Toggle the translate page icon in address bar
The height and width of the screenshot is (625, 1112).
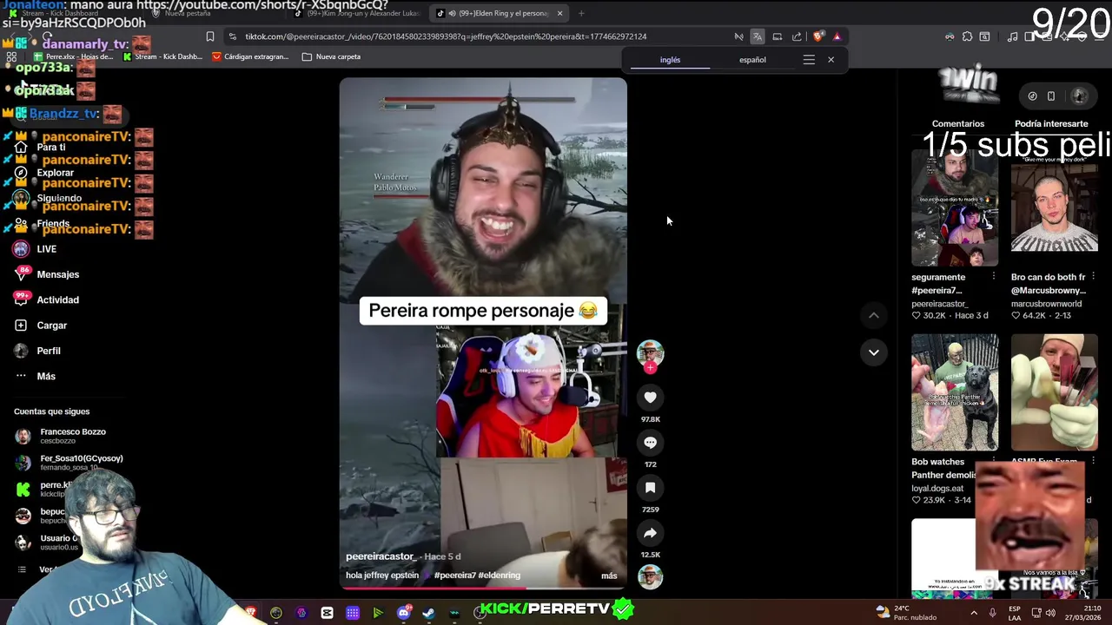(758, 36)
